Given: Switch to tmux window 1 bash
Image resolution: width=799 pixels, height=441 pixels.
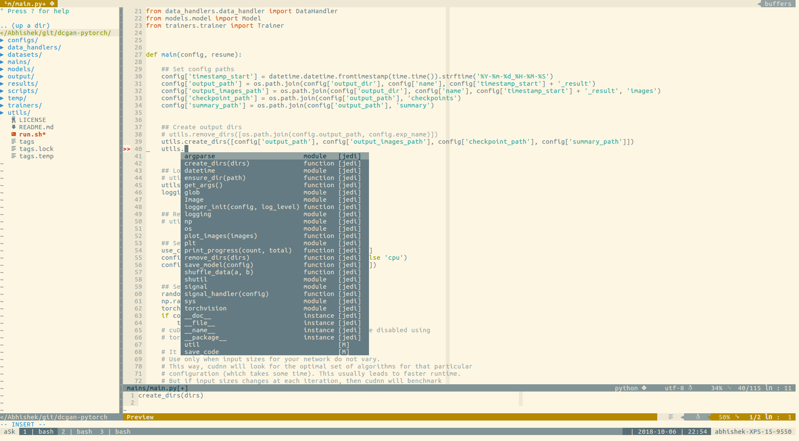Looking at the screenshot, I should click(x=38, y=432).
